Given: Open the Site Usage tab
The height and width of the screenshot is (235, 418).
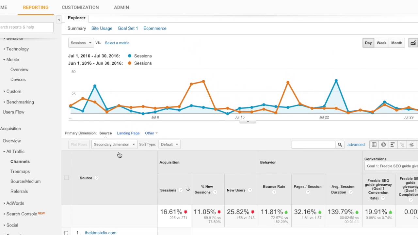Looking at the screenshot, I should pos(102,28).
